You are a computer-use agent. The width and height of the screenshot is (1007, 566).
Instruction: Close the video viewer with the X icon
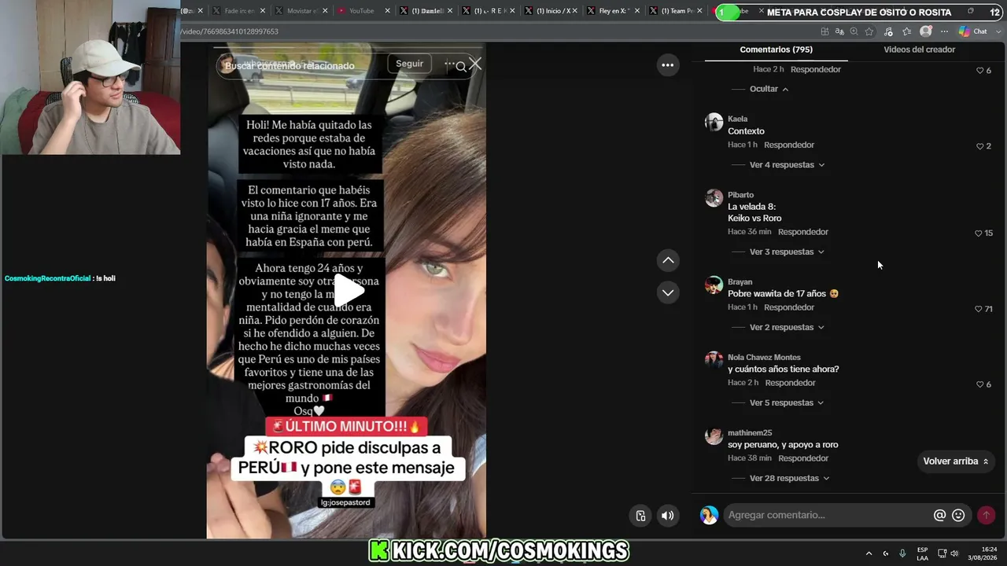pos(475,64)
